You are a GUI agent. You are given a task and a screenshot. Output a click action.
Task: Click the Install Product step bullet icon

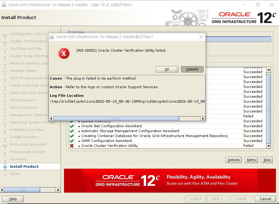pyautogui.click(x=5, y=167)
